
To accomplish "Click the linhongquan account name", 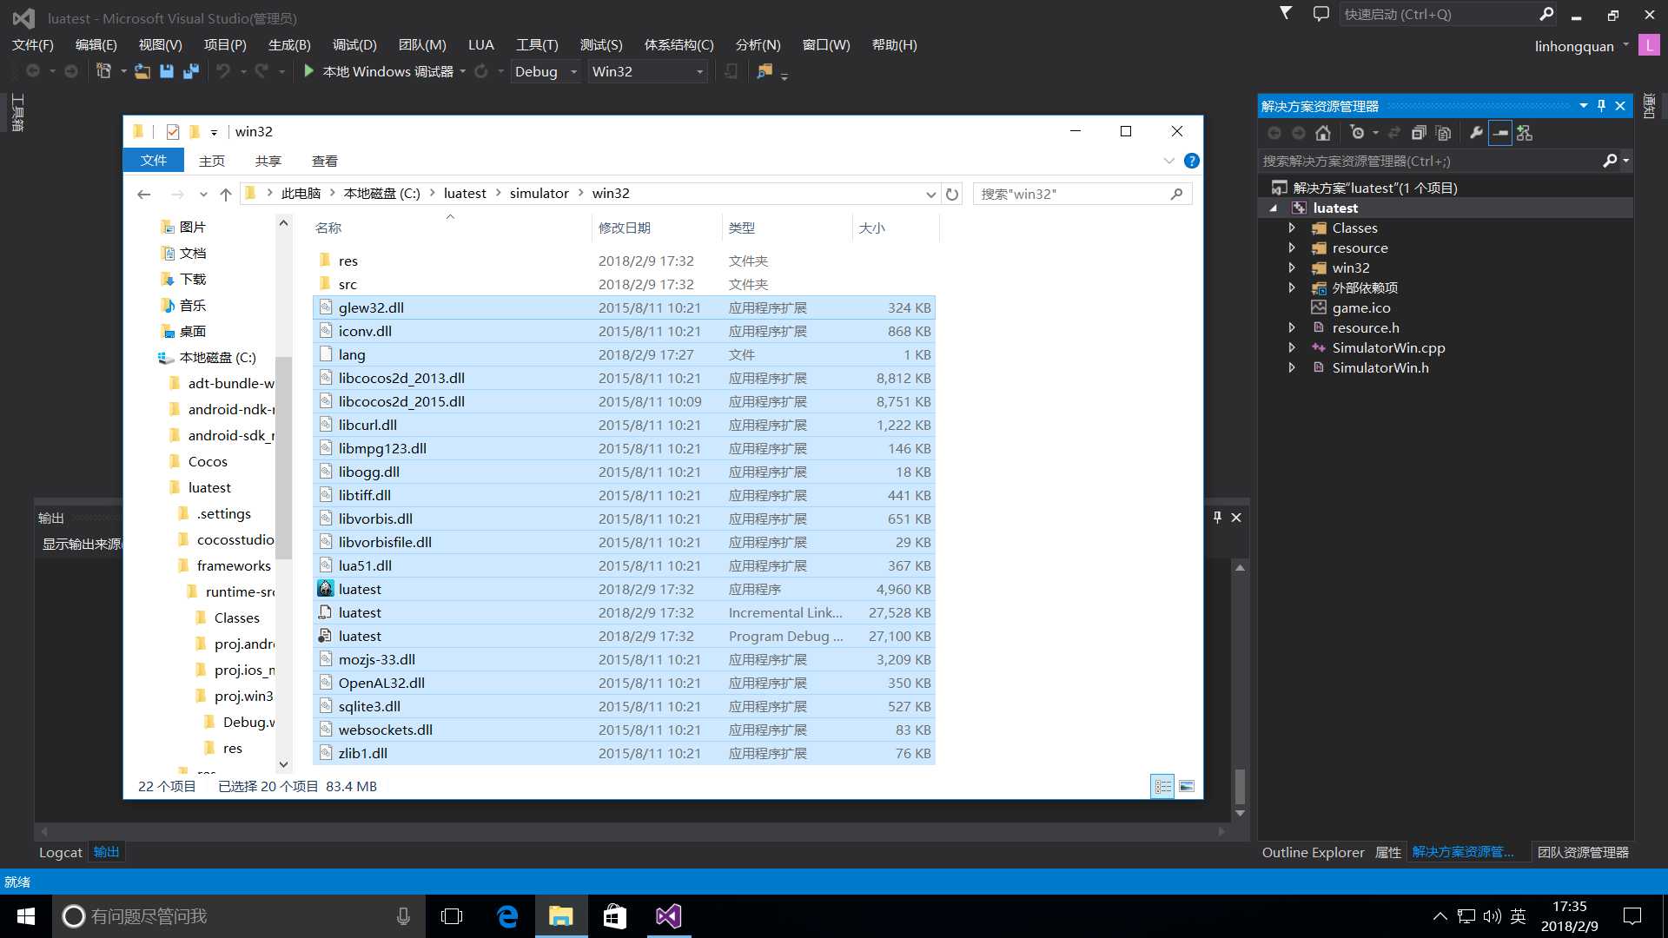I will click(1574, 46).
